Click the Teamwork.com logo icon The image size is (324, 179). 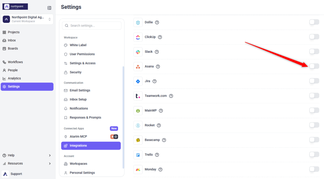click(138, 96)
